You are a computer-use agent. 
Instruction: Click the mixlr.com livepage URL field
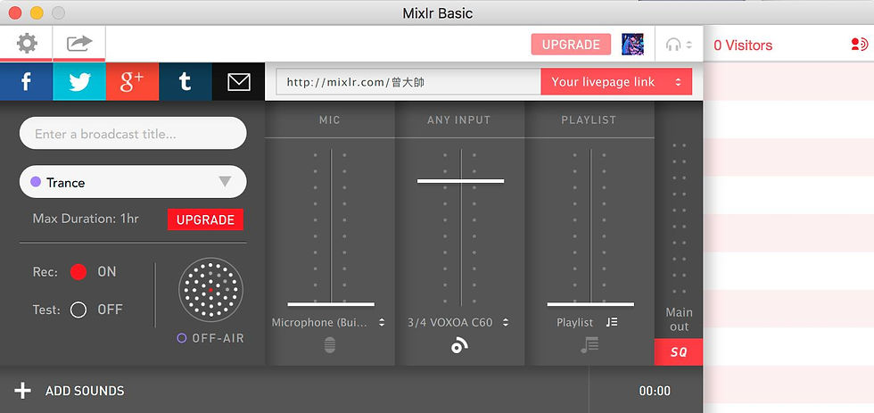(x=408, y=82)
